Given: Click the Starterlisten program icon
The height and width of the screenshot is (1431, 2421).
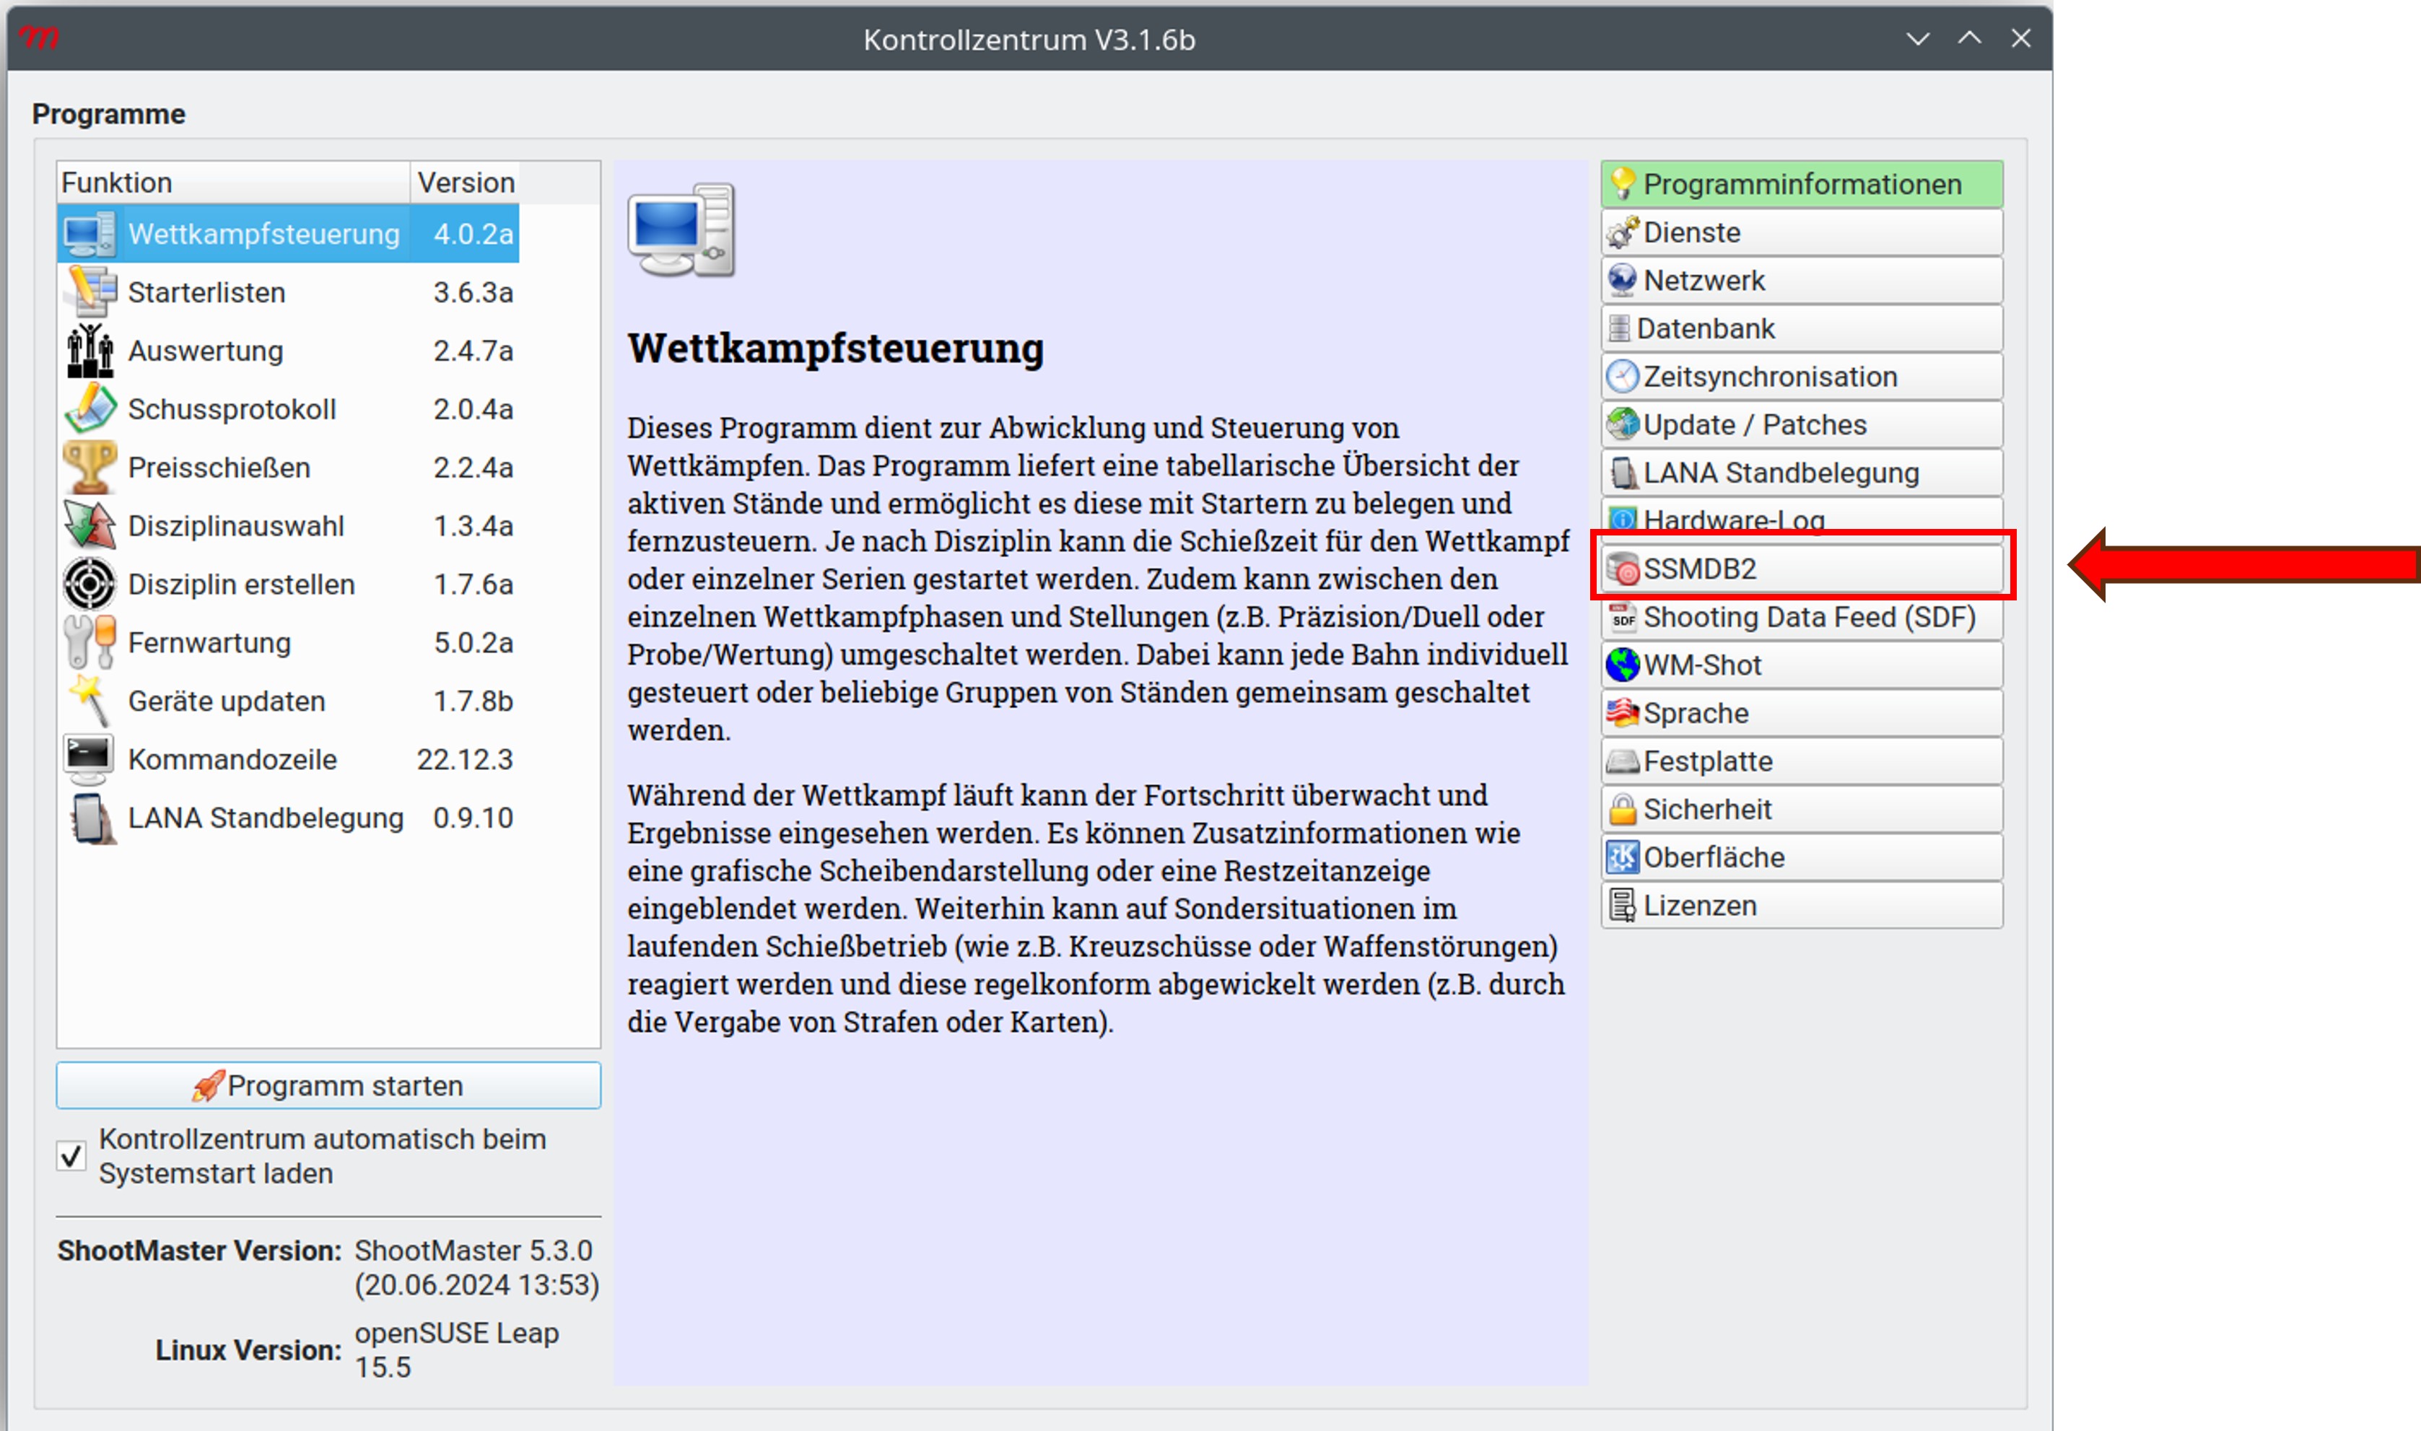Looking at the screenshot, I should tap(91, 292).
